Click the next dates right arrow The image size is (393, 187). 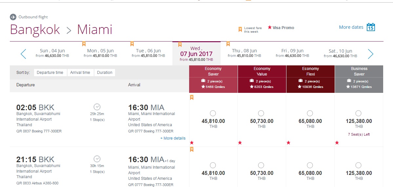point(370,54)
